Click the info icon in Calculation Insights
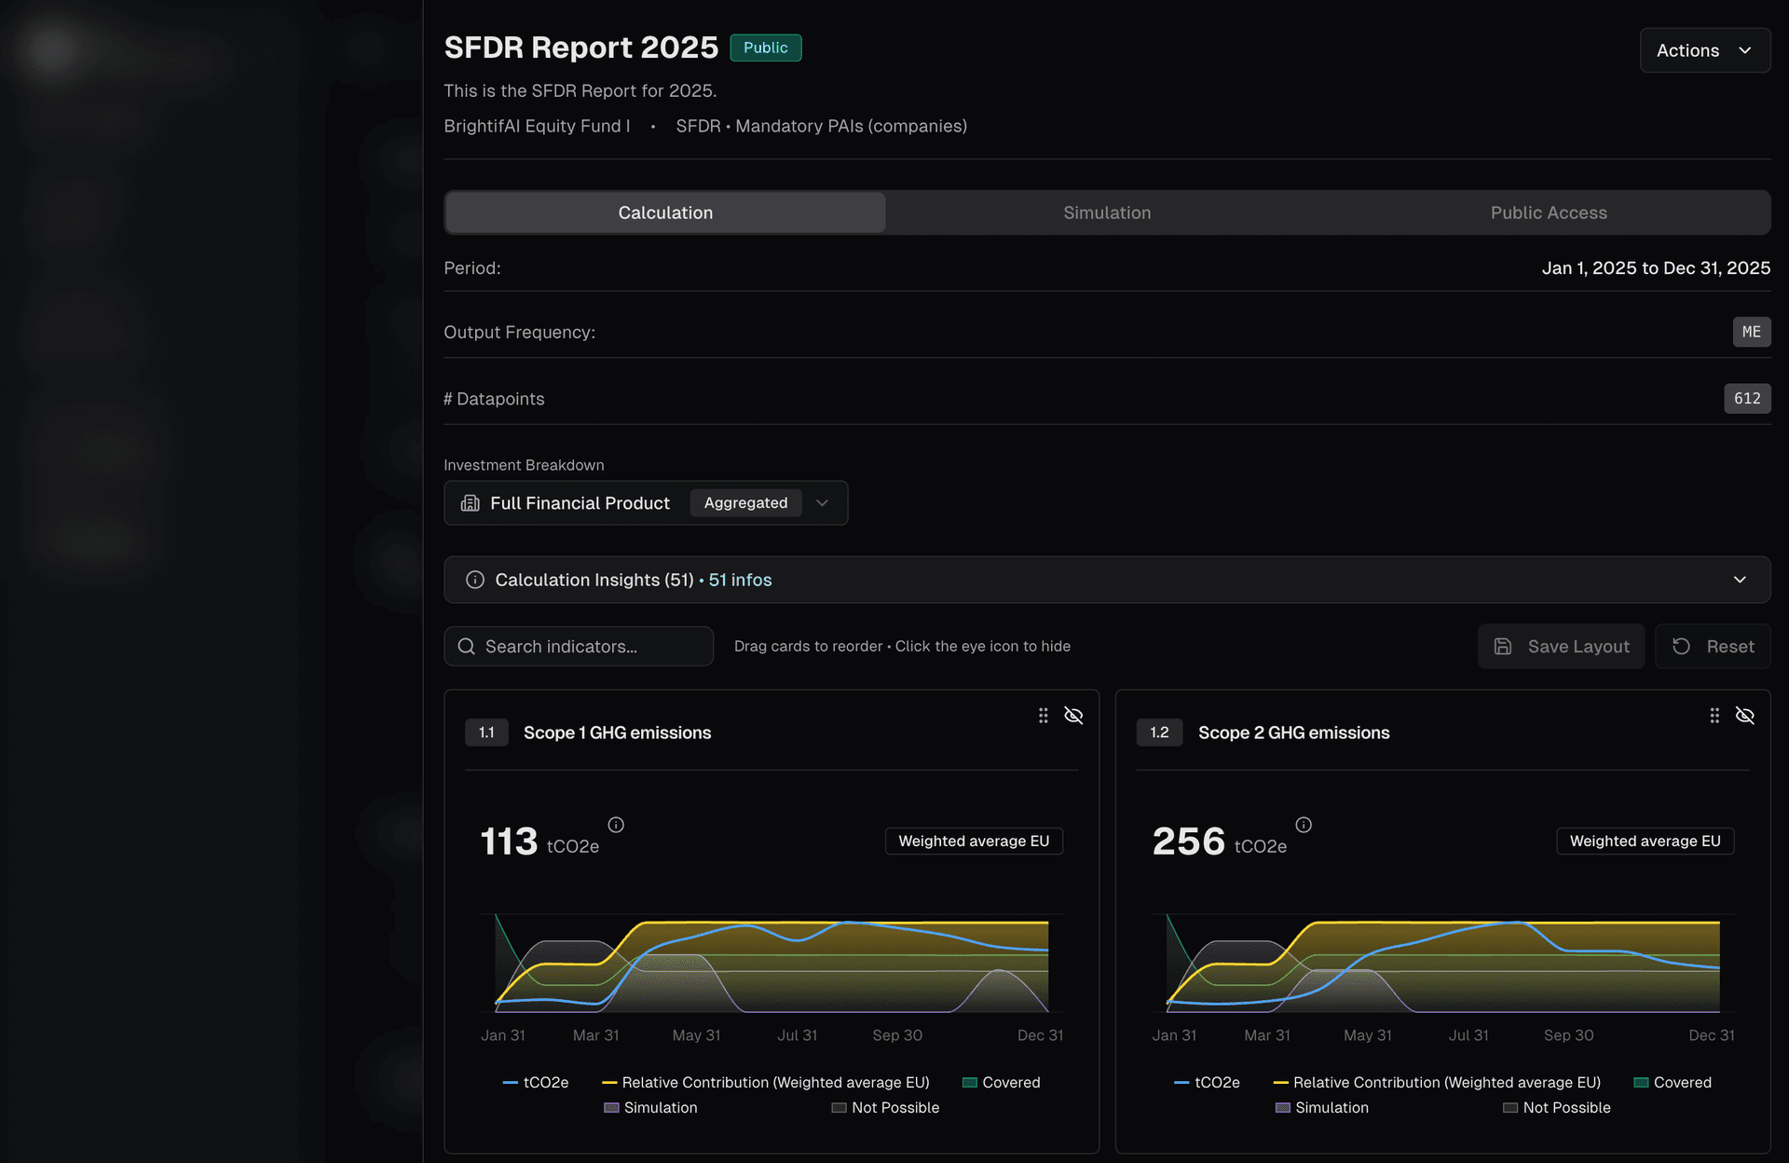Image resolution: width=1789 pixels, height=1163 pixels. point(474,579)
